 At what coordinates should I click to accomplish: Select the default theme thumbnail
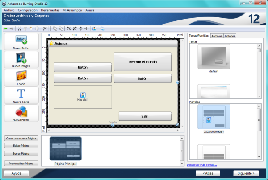[214, 57]
